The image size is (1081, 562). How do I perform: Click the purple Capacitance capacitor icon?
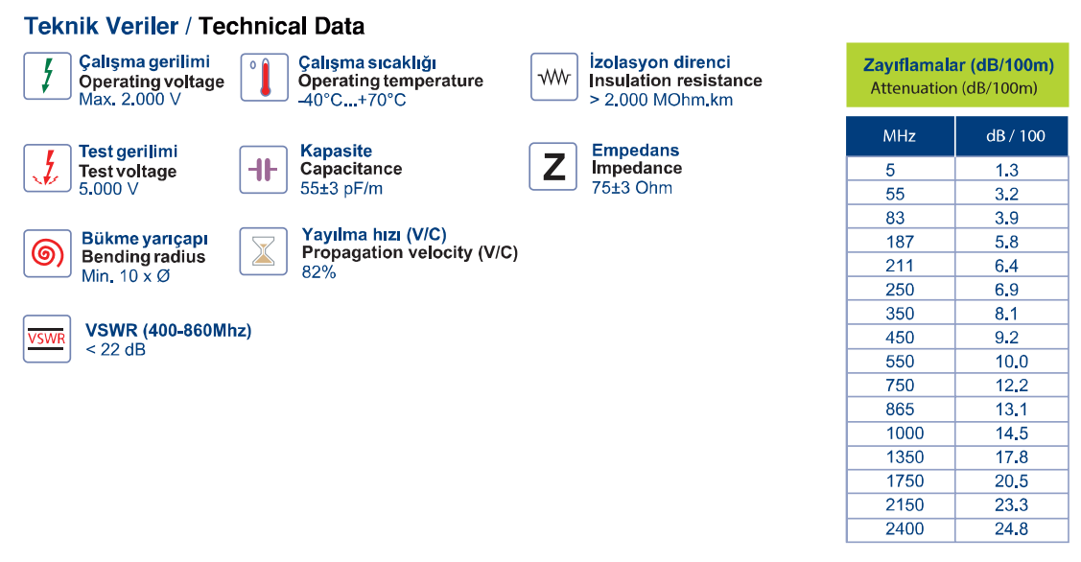point(264,170)
